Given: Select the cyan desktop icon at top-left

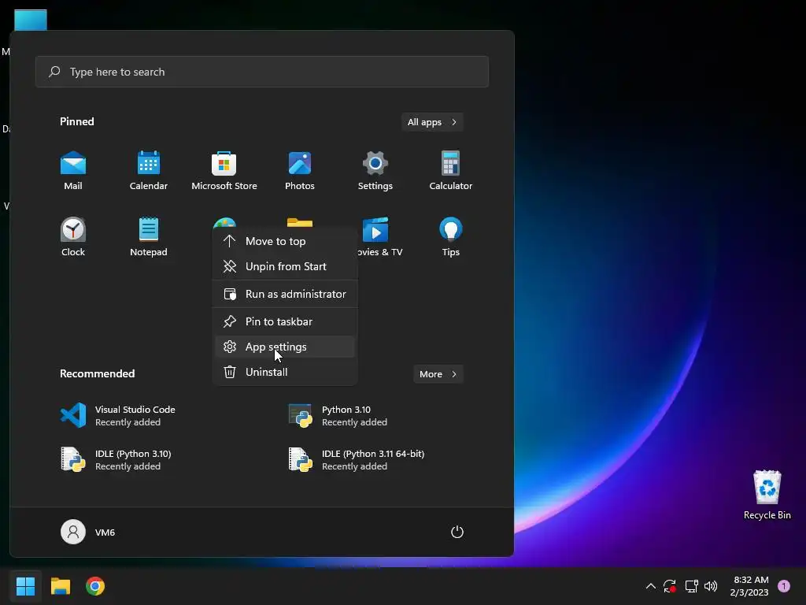Looking at the screenshot, I should click(x=31, y=20).
